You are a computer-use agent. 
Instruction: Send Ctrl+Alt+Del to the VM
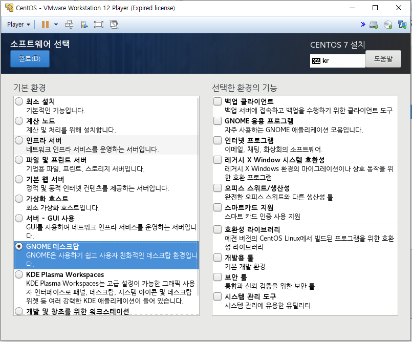(x=69, y=25)
